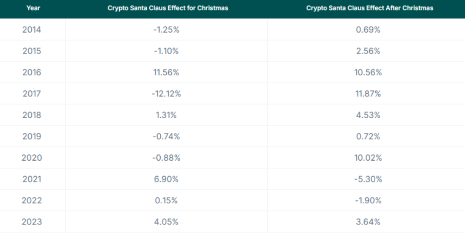Click the Year column header
The width and height of the screenshot is (465, 235).
click(33, 8)
